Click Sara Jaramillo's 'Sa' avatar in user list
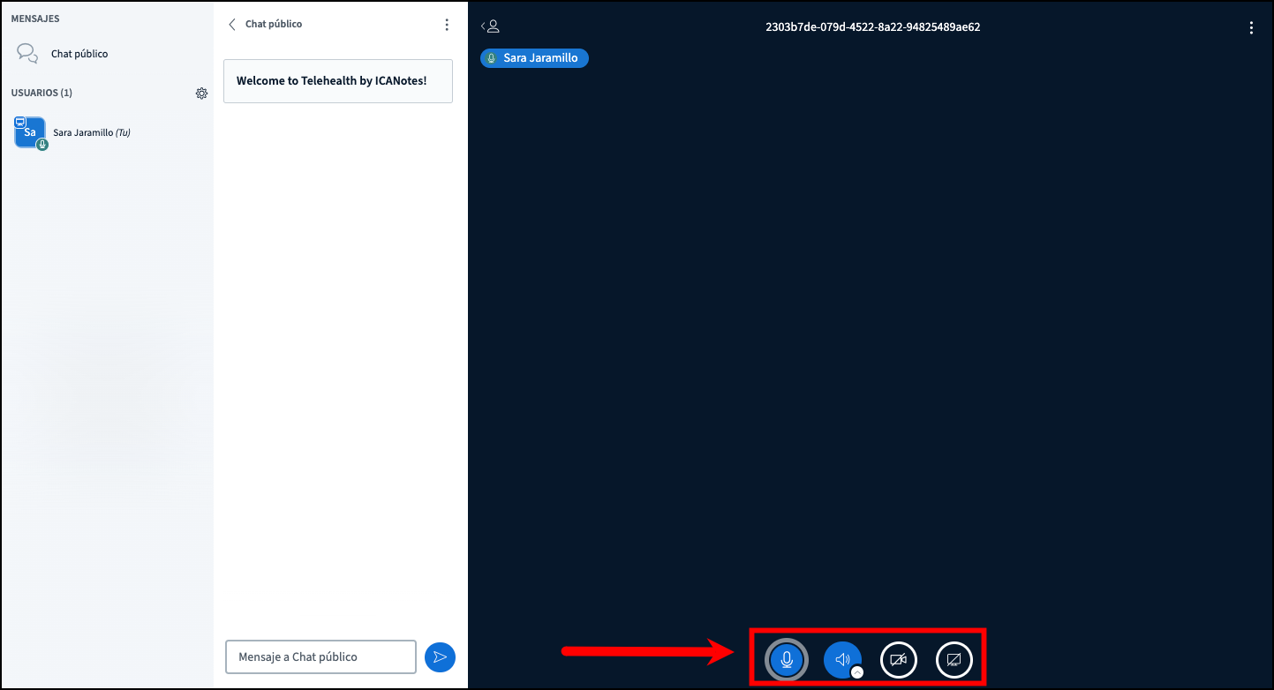Image resolution: width=1274 pixels, height=690 pixels. click(x=30, y=132)
